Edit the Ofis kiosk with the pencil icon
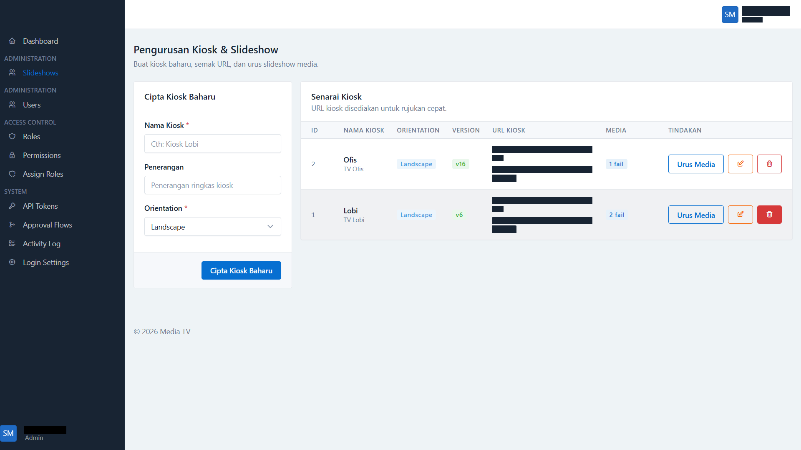 [x=740, y=164]
